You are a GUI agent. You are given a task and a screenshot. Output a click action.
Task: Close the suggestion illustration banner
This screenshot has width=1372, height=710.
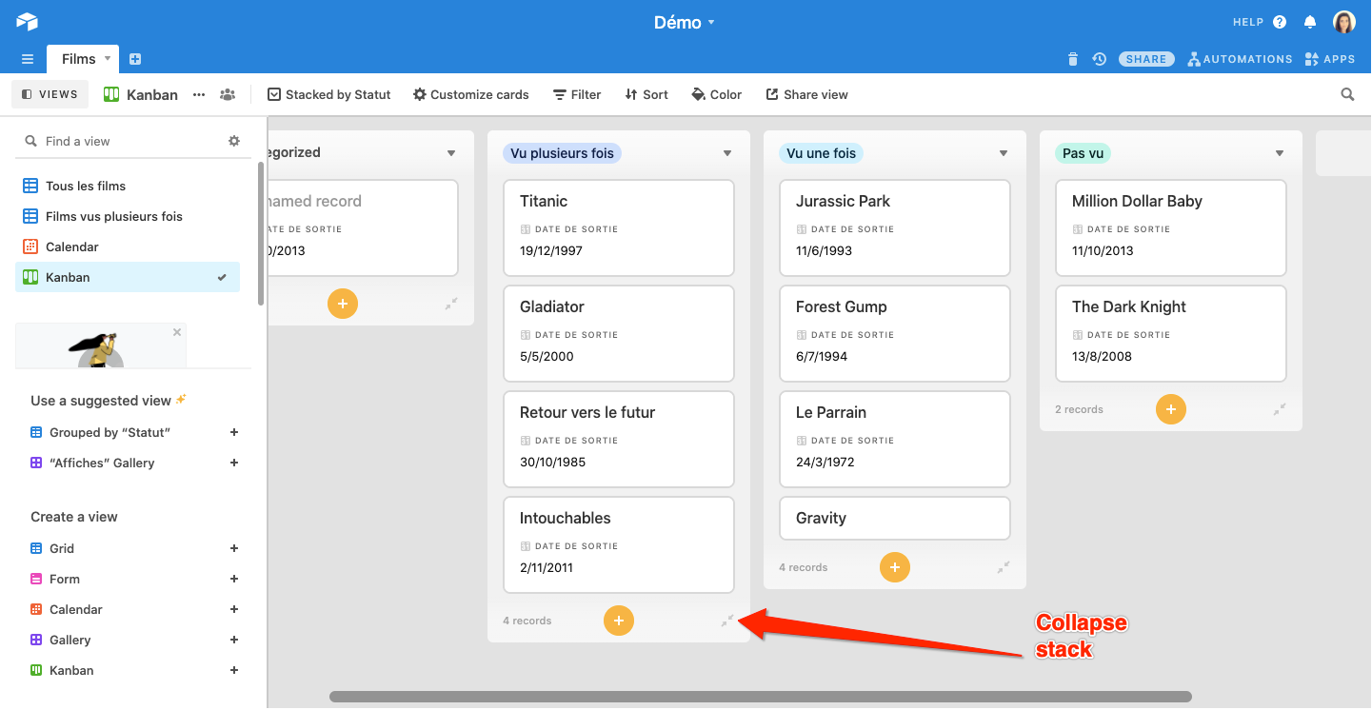176,332
